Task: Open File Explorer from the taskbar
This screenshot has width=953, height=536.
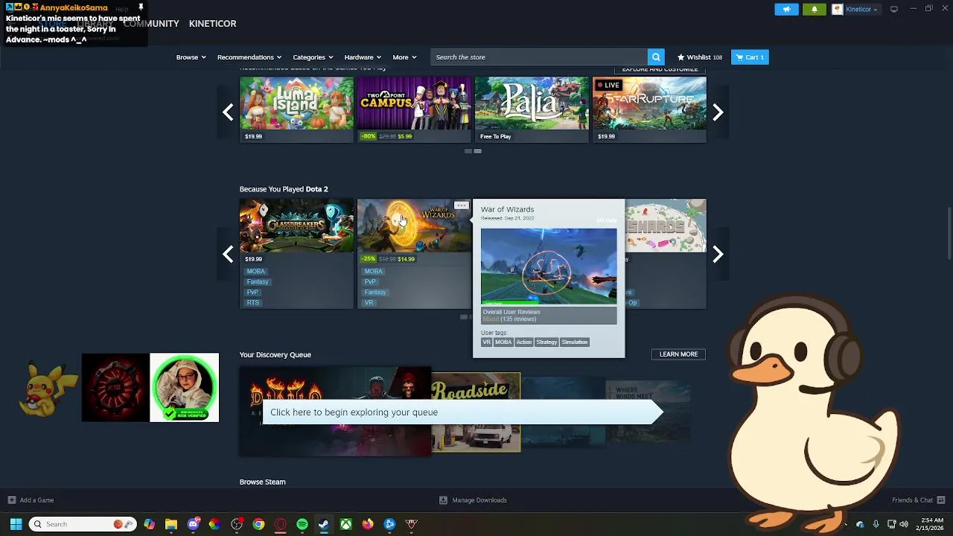Action: point(171,524)
